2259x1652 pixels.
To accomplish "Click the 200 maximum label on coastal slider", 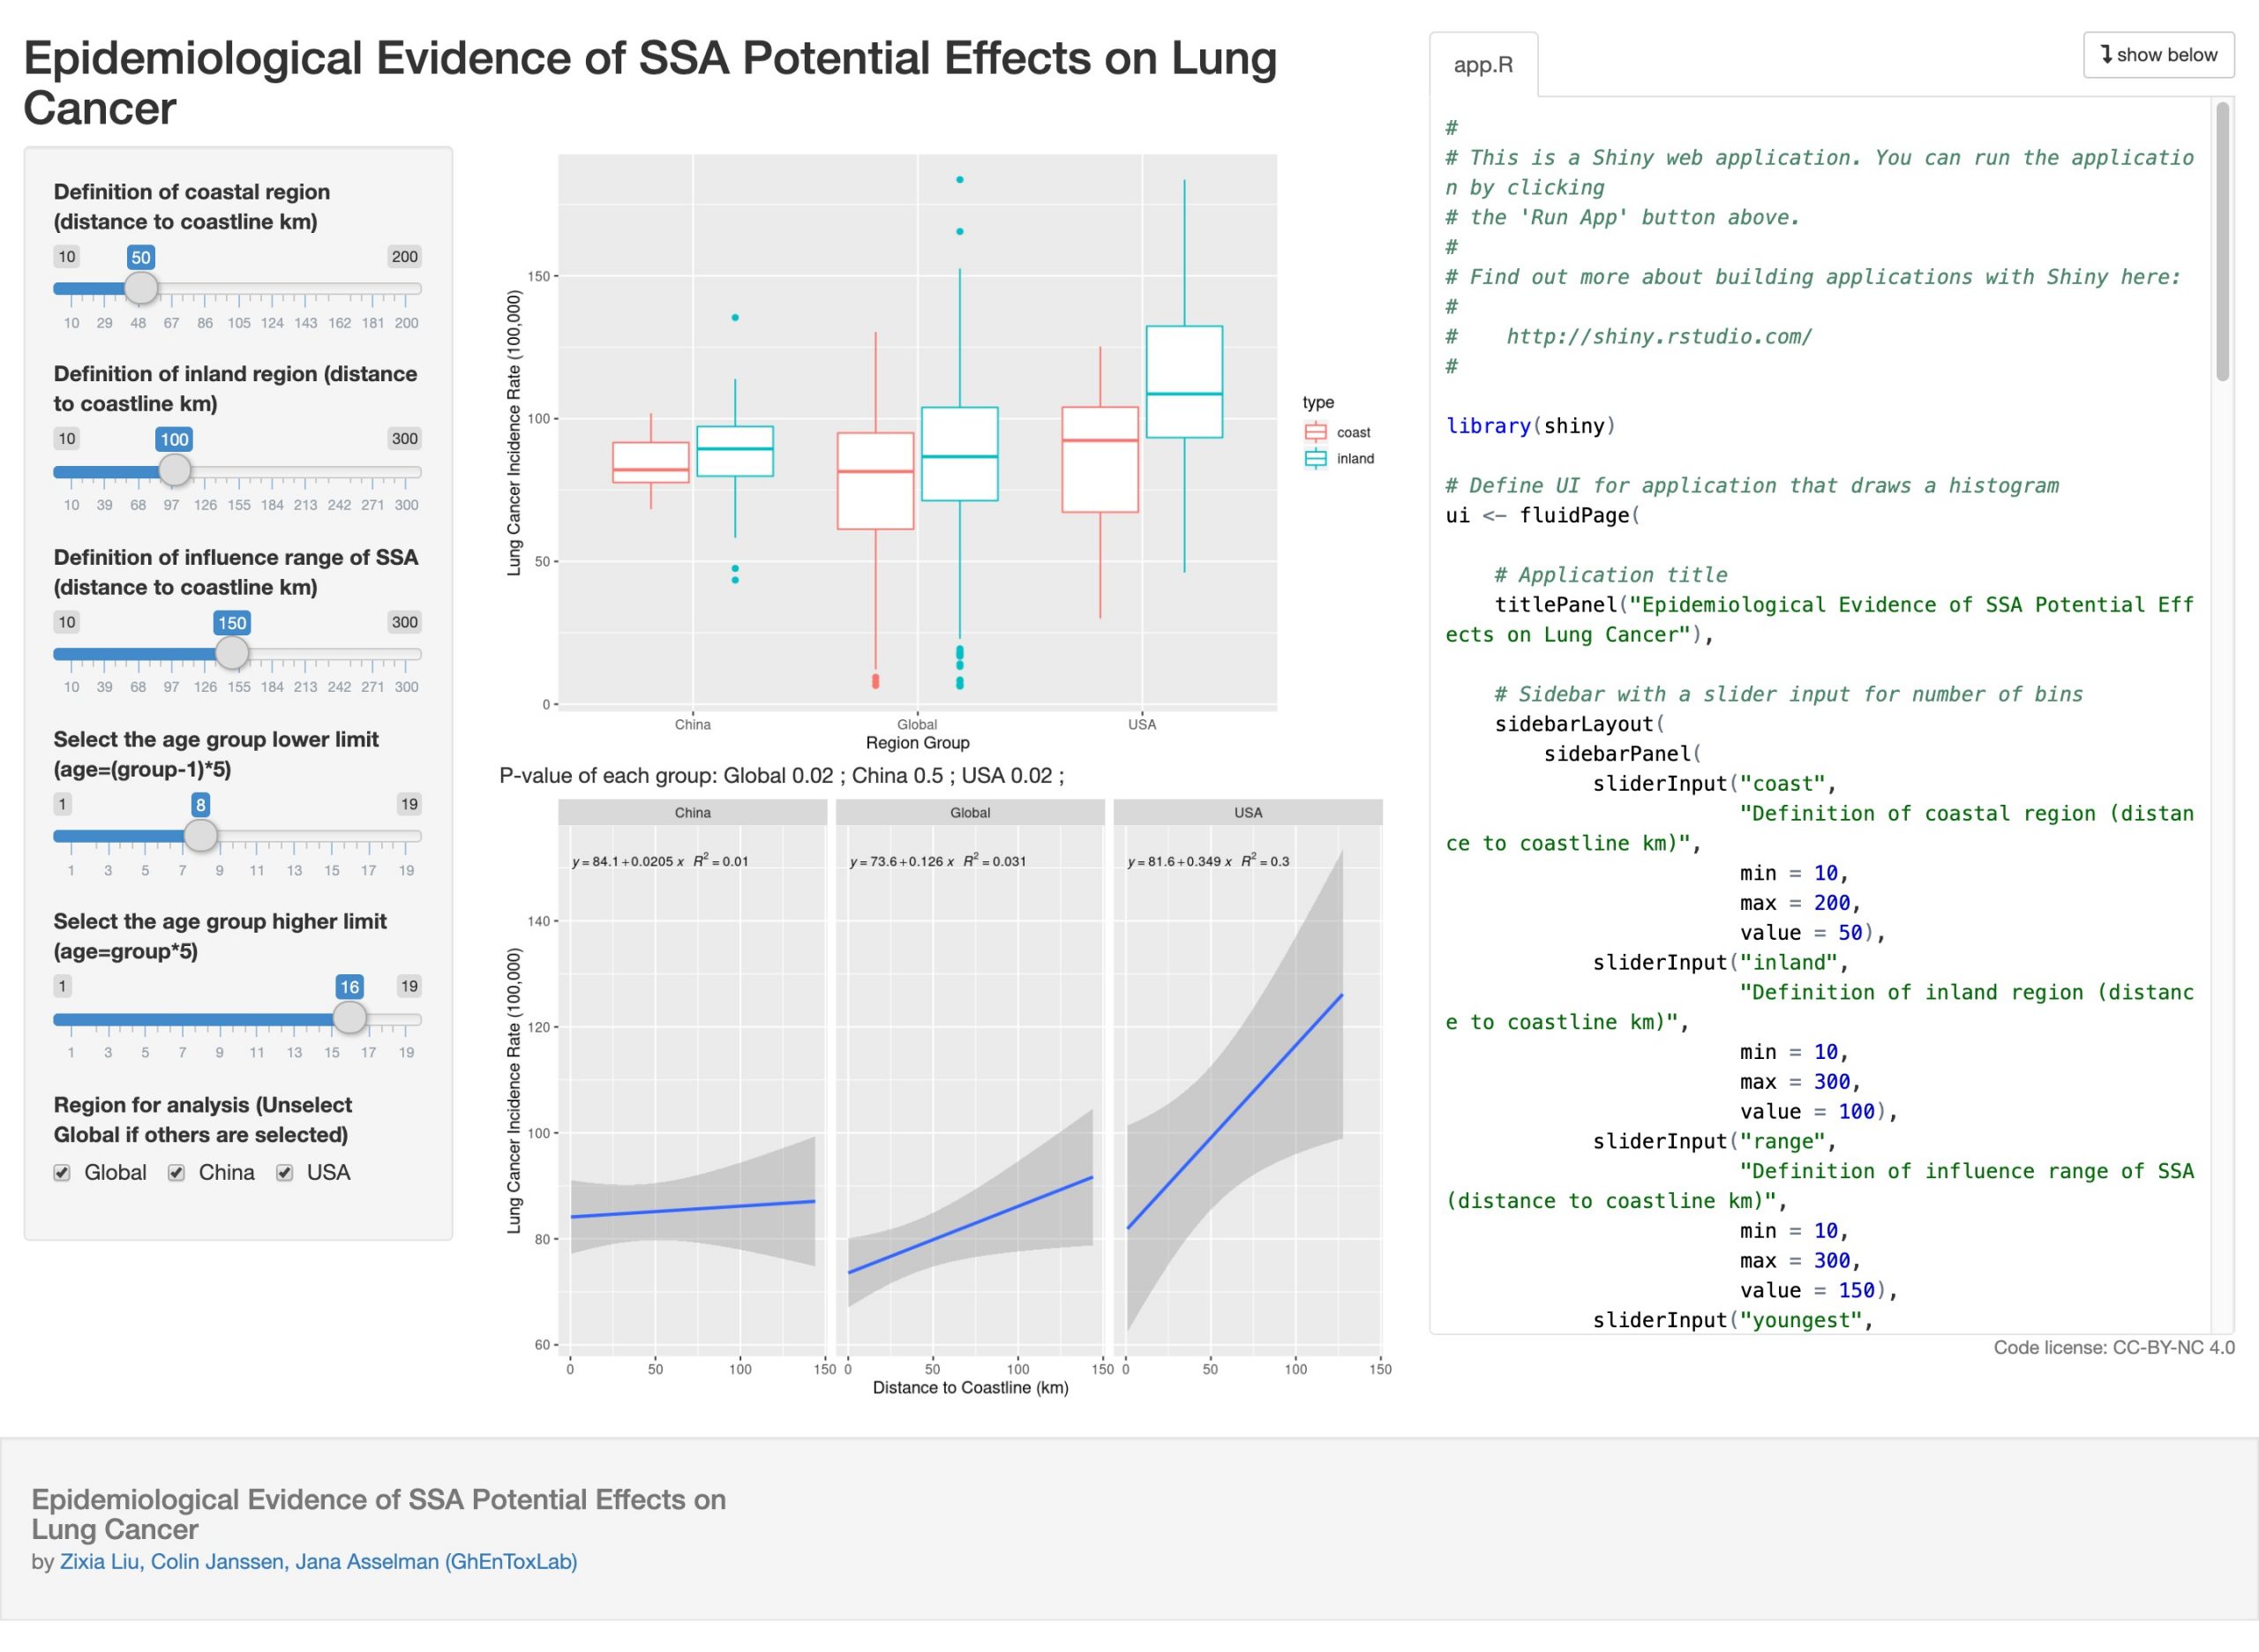I will pos(404,257).
